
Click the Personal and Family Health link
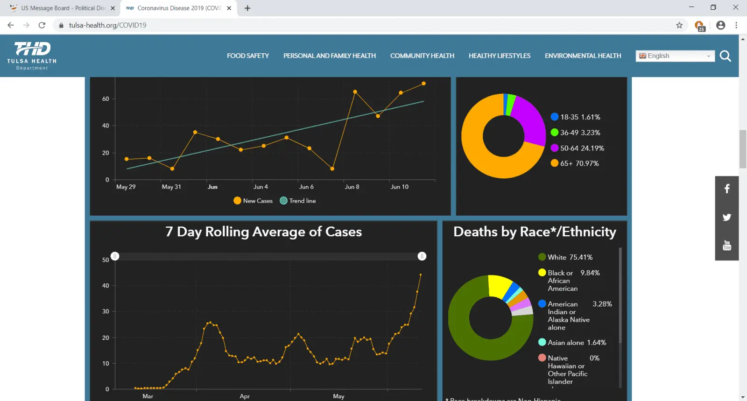(329, 56)
